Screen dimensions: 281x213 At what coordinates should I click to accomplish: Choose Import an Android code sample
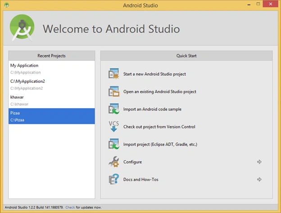pos(152,109)
